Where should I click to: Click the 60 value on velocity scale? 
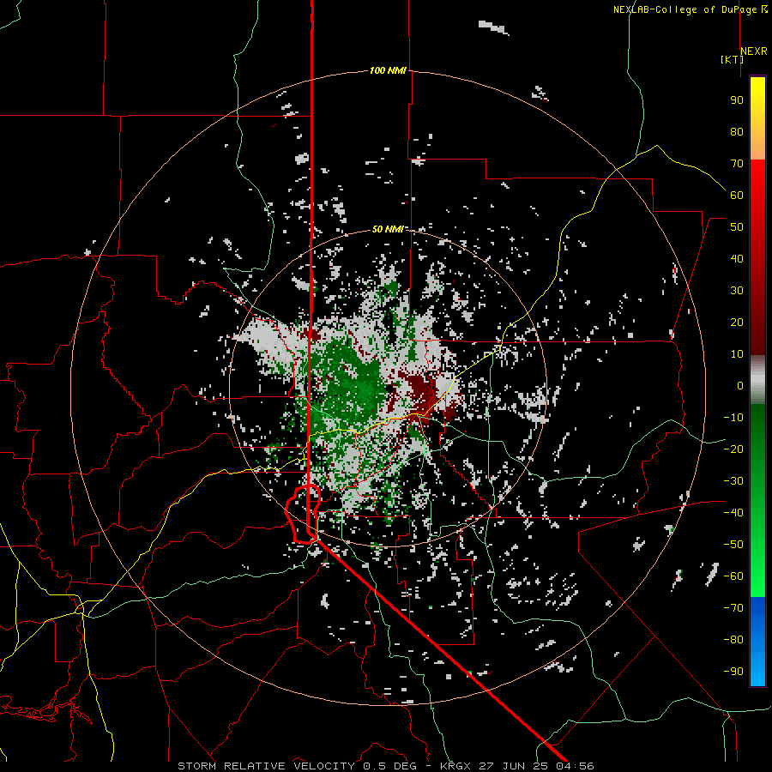coord(737,195)
